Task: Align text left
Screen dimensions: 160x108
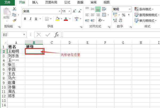Action: click(x=87, y=15)
